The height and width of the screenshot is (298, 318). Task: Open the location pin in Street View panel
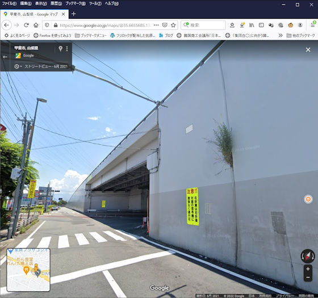[60, 49]
